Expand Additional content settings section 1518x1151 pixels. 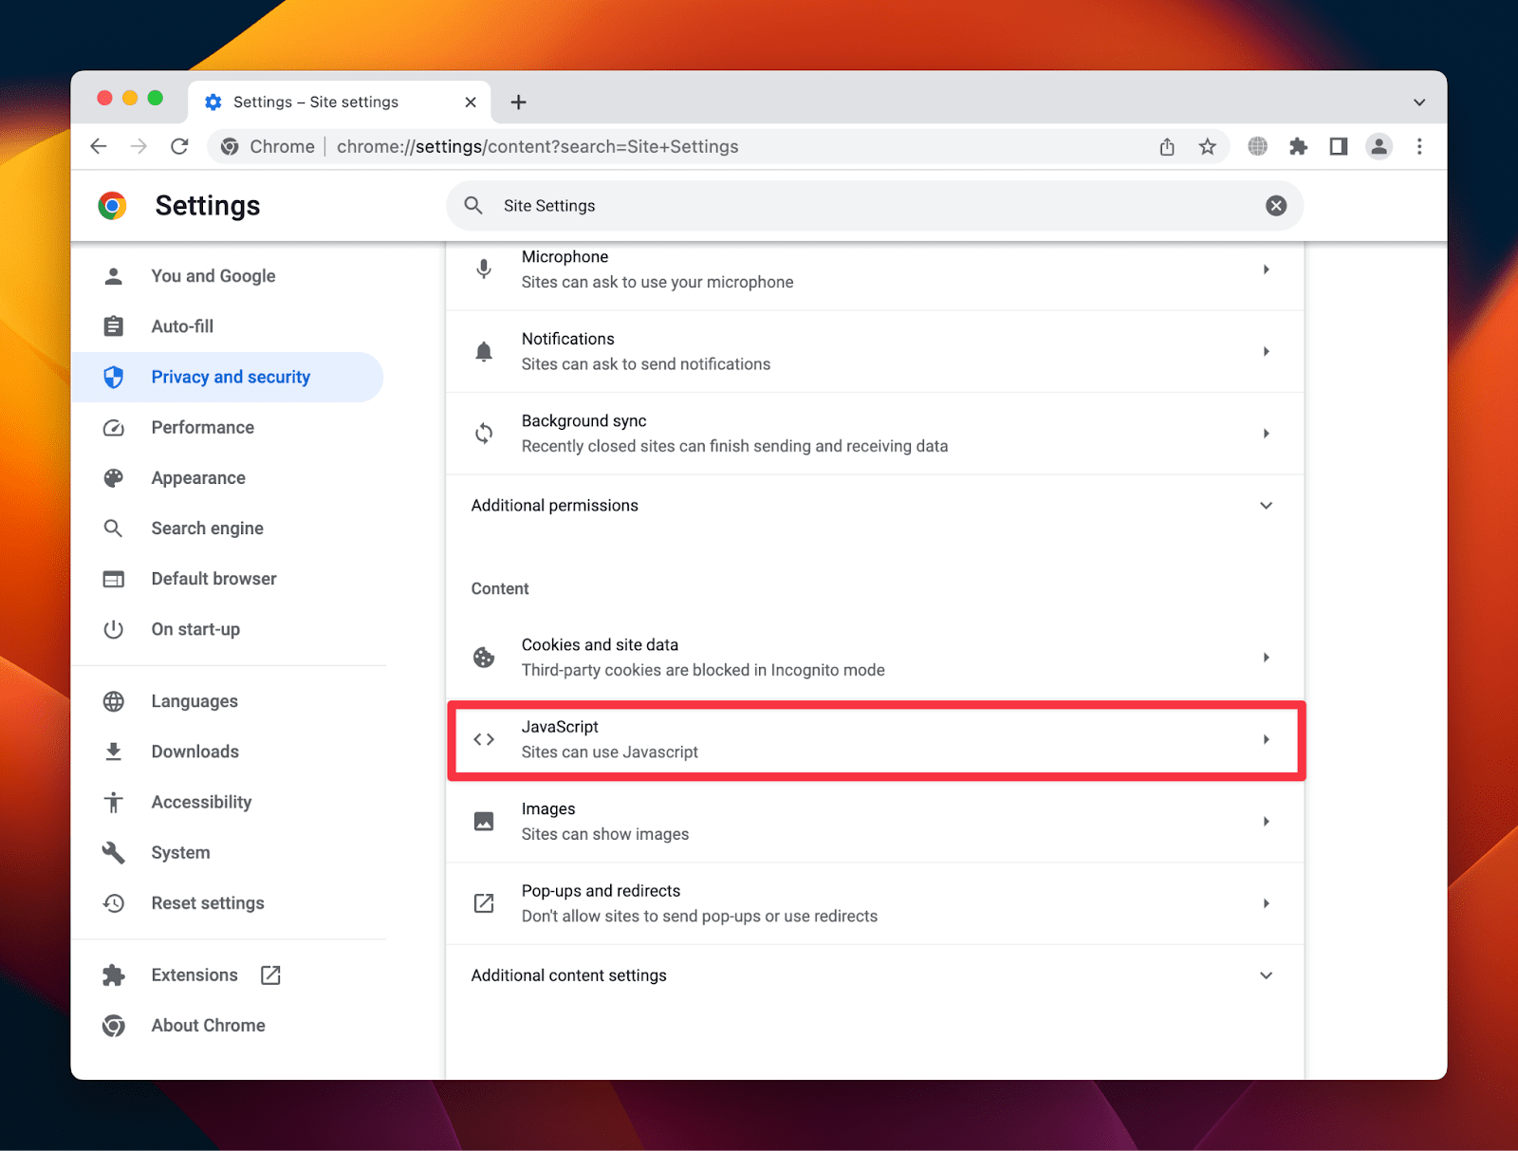874,975
